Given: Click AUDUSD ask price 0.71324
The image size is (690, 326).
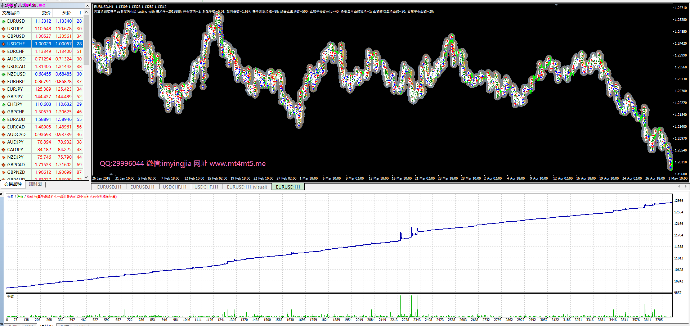Looking at the screenshot, I should [63, 59].
